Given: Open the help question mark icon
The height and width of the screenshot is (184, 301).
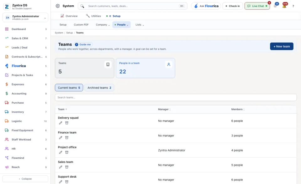Looking at the screenshot, I should coord(293,6).
